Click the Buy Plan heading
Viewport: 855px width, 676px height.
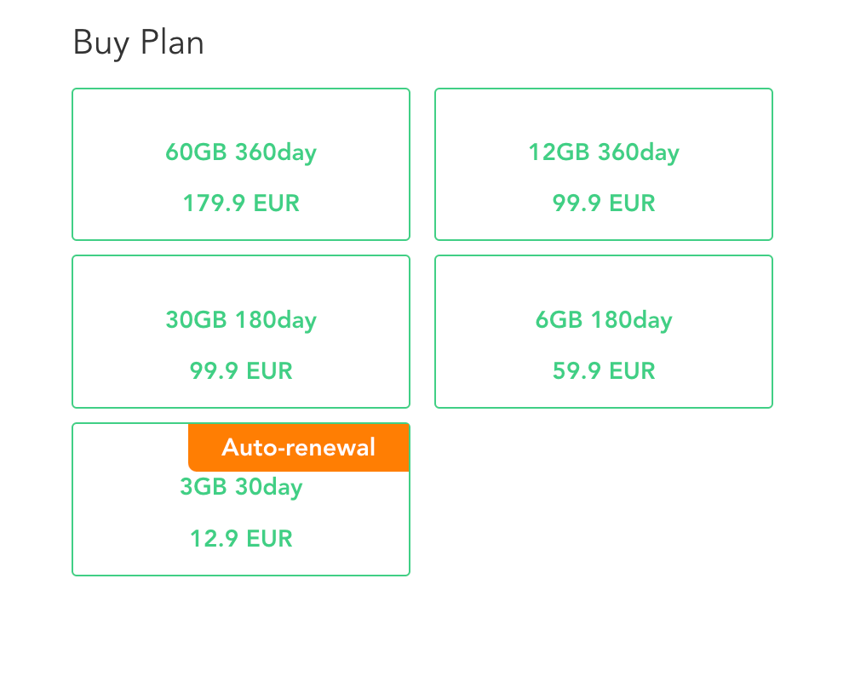[139, 43]
